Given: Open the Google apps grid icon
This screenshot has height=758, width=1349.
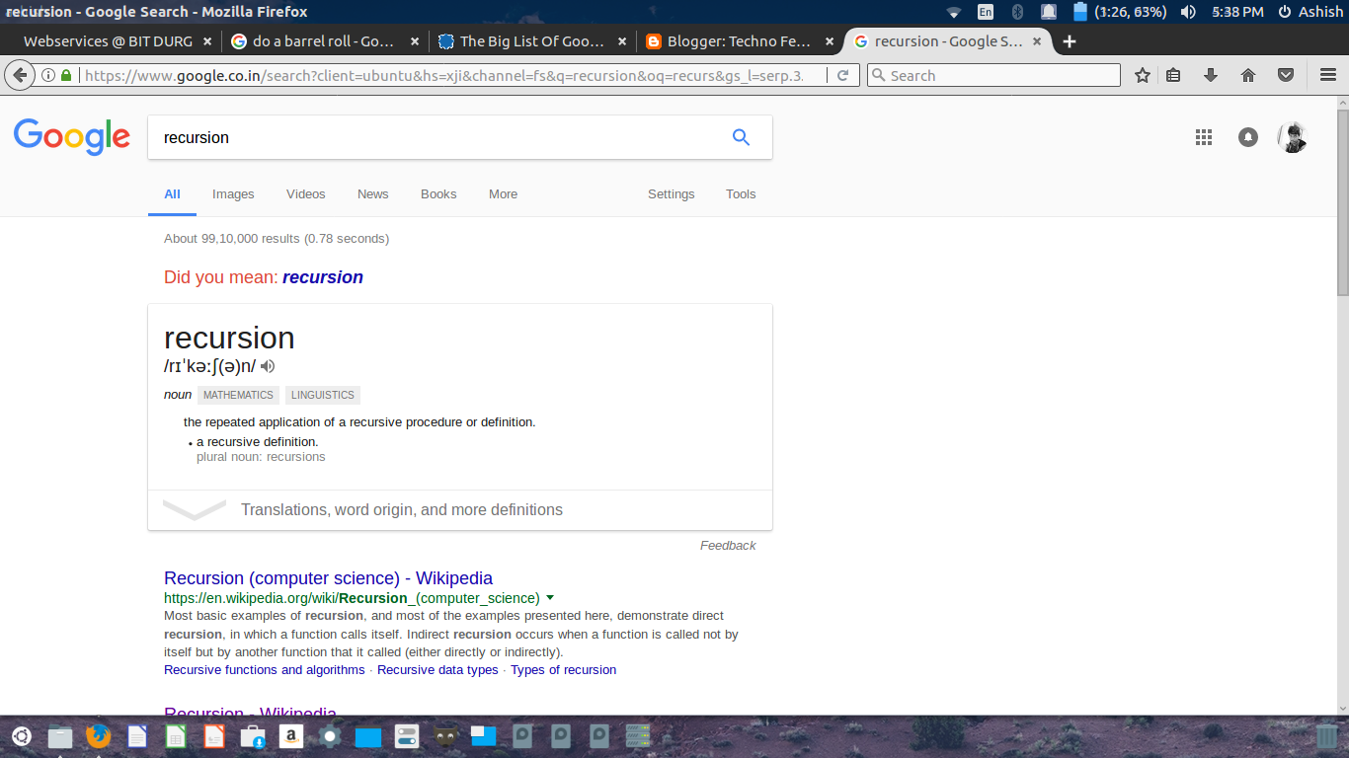Looking at the screenshot, I should [x=1204, y=138].
